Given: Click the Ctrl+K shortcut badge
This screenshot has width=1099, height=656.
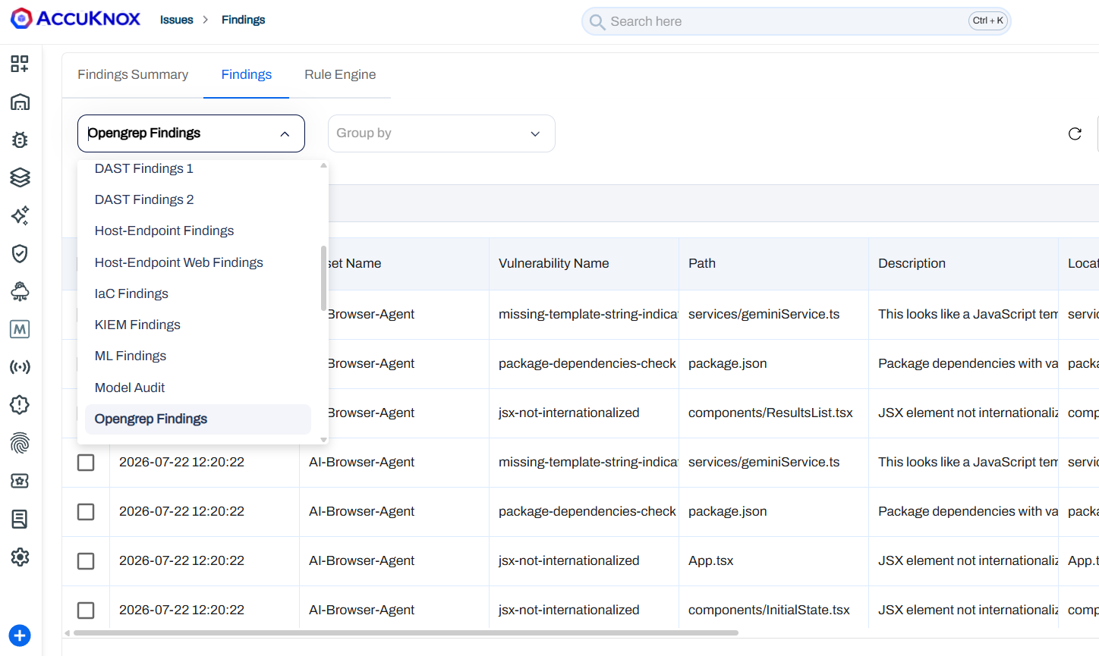Looking at the screenshot, I should coord(987,20).
